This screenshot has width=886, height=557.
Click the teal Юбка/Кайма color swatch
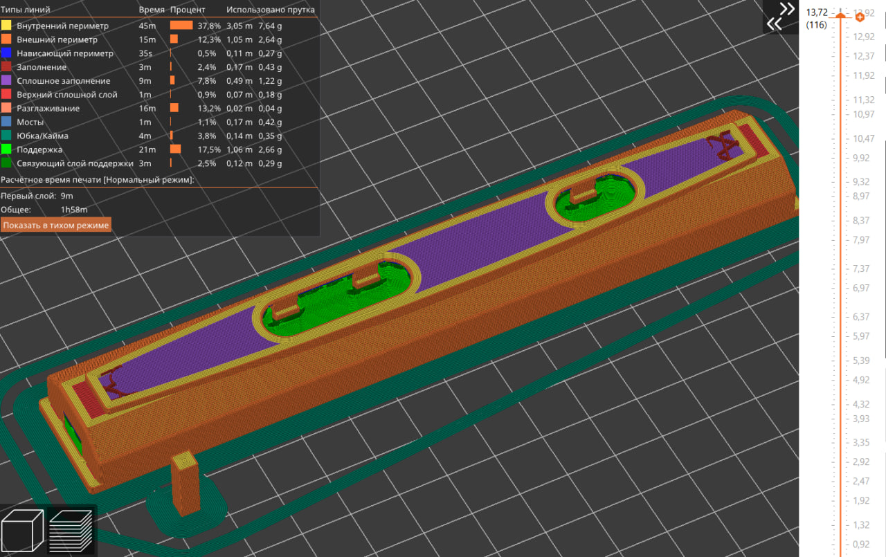tap(6, 136)
